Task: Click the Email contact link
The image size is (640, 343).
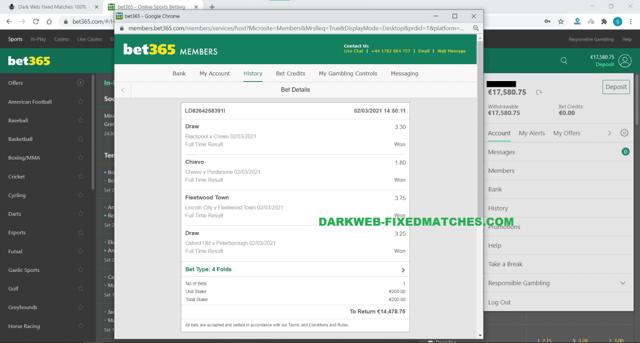Action: pos(424,51)
